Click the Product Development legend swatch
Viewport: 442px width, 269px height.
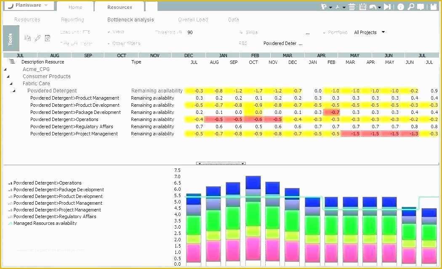[x=10, y=197]
